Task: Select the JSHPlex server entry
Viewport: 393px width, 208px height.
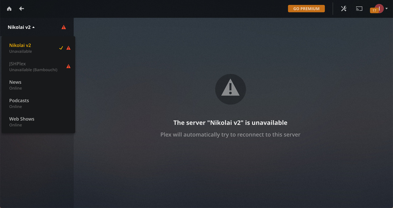Action: 38,67
